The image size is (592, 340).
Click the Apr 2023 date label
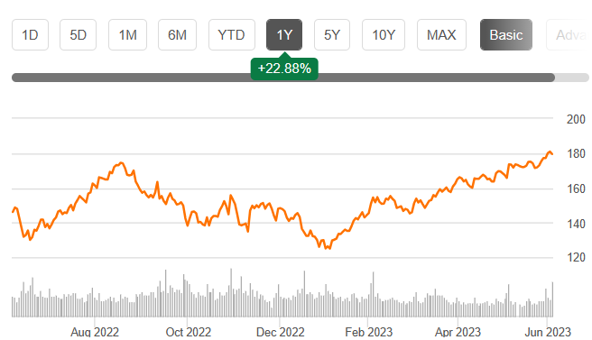(458, 332)
